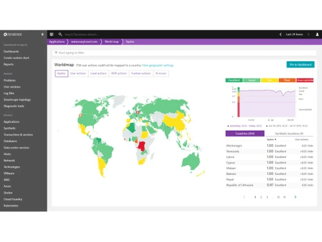Open Create custom chart in sidebar
The image size is (322, 242).
[x=16, y=58]
